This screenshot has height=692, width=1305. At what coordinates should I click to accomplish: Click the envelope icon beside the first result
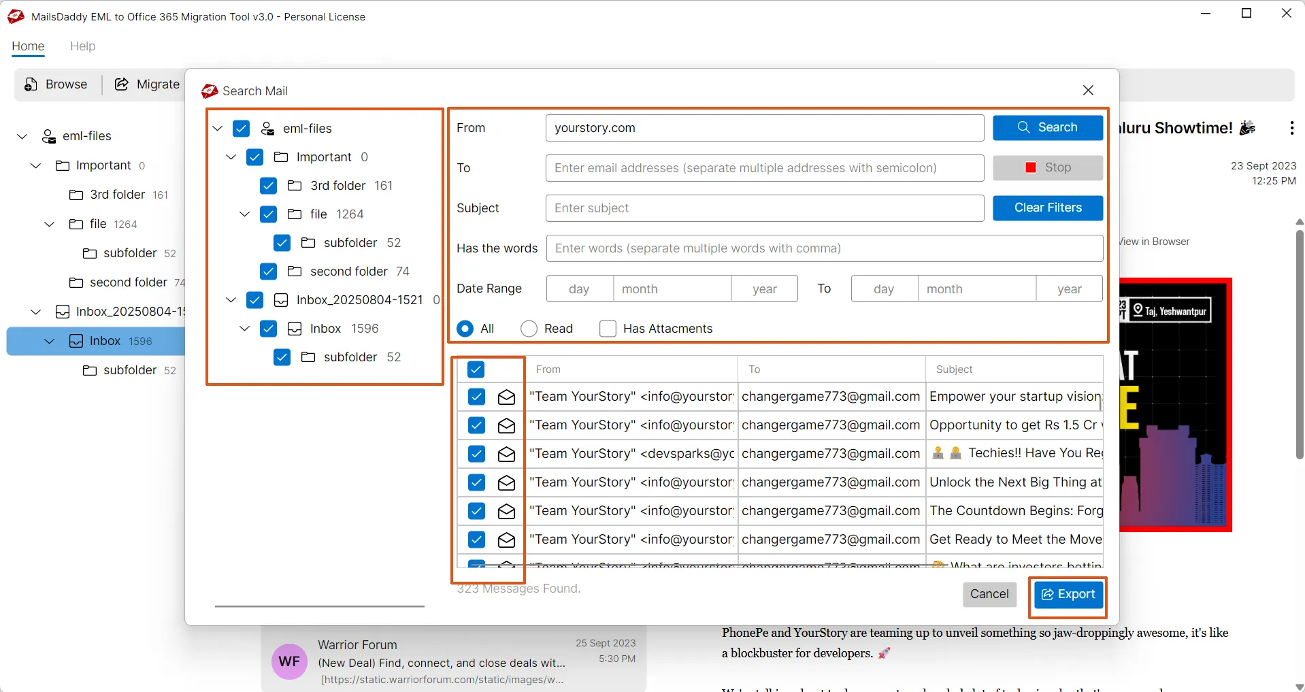pyautogui.click(x=506, y=397)
